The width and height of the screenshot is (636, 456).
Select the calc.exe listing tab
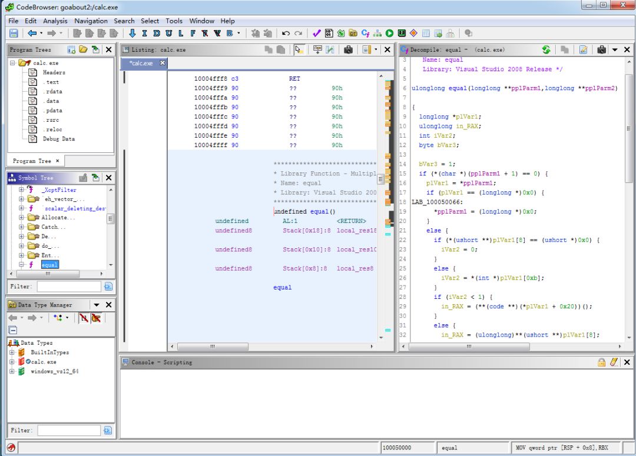coord(140,63)
